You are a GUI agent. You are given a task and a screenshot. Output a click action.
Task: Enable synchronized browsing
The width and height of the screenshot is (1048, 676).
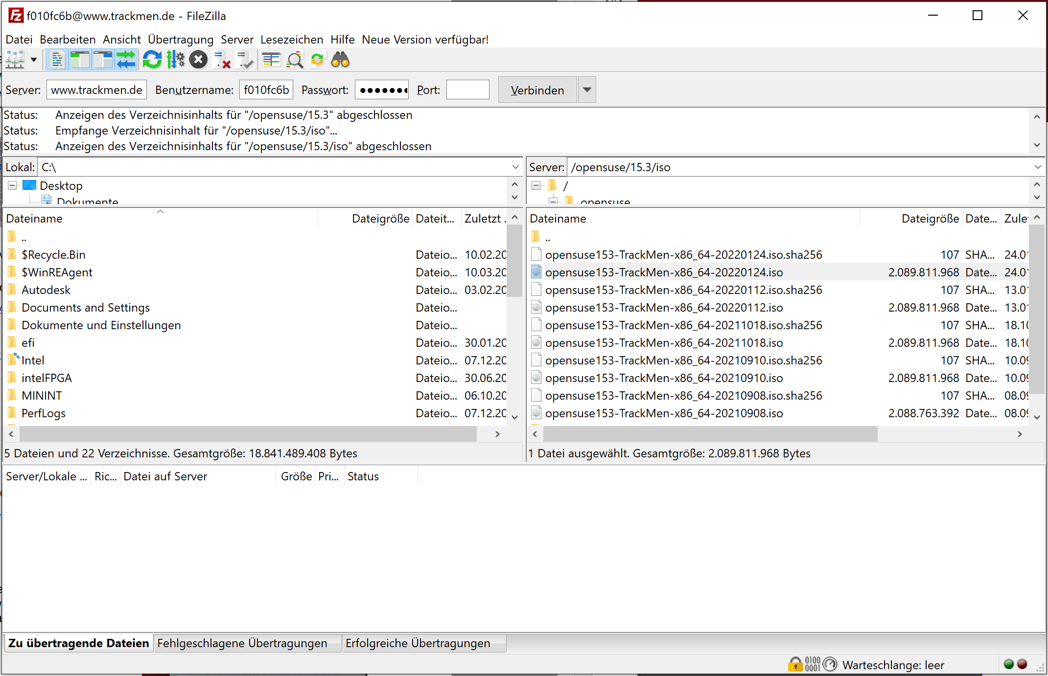[x=318, y=60]
